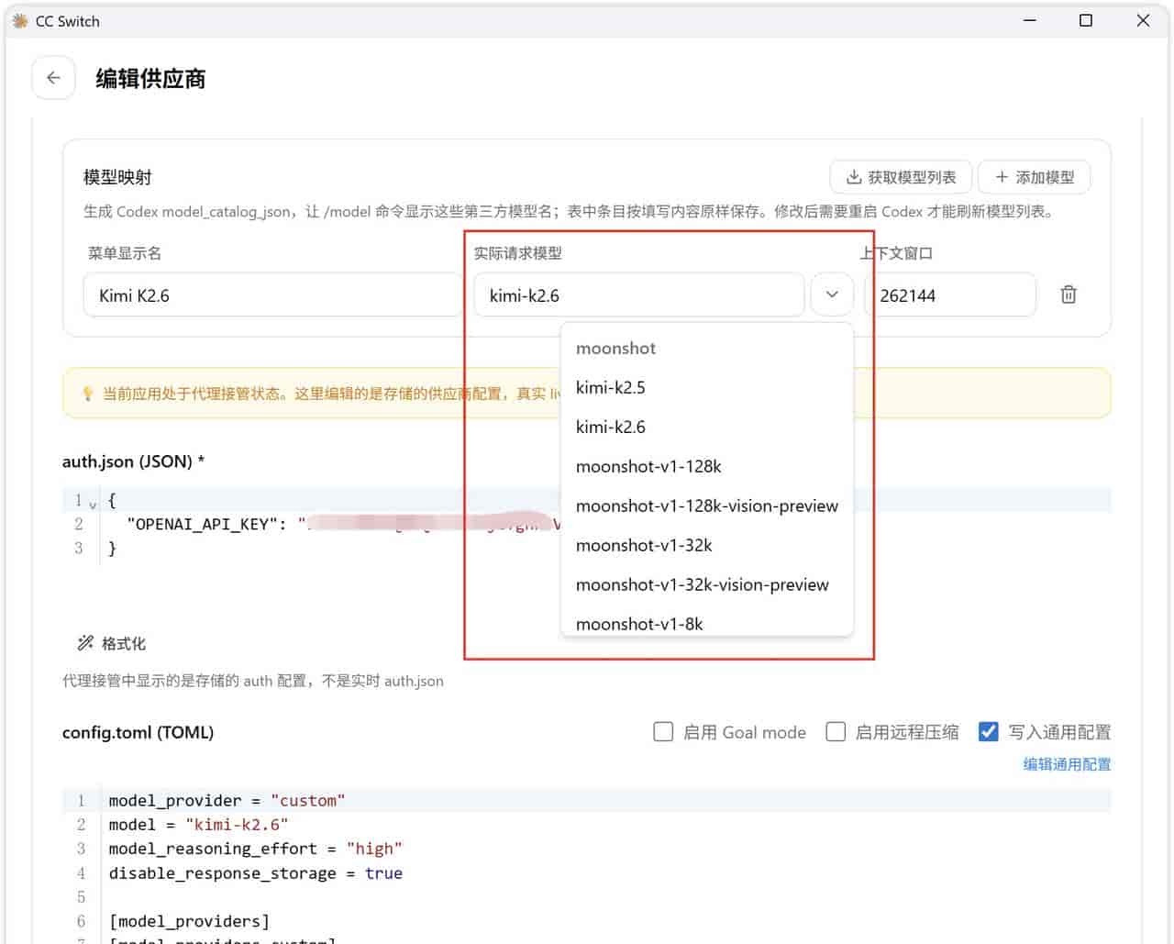The width and height of the screenshot is (1174, 944).
Task: Go back with the arrow button
Action: click(53, 78)
